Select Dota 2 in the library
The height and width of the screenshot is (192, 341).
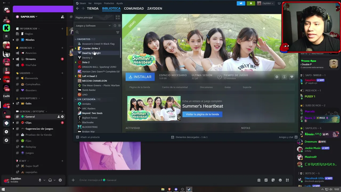point(86,62)
